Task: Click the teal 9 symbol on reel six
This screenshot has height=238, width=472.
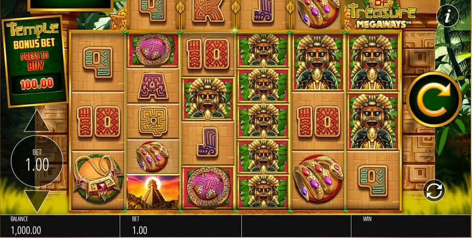Action: coord(373,180)
